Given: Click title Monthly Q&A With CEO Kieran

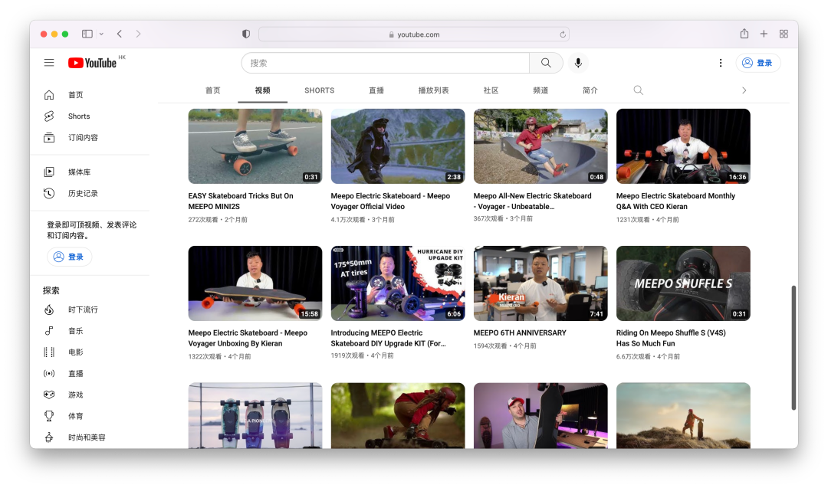Looking at the screenshot, I should (675, 201).
